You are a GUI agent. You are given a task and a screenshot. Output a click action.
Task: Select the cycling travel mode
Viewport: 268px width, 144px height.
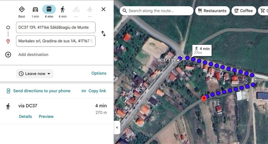(76, 10)
